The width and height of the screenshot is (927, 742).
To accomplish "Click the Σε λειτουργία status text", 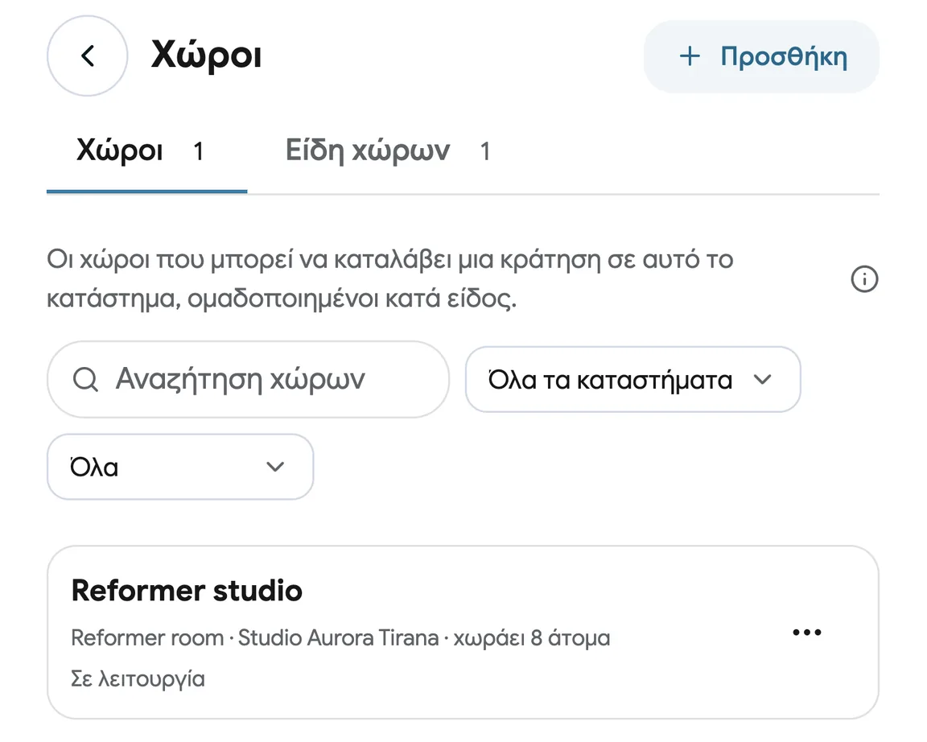I will pyautogui.click(x=138, y=678).
